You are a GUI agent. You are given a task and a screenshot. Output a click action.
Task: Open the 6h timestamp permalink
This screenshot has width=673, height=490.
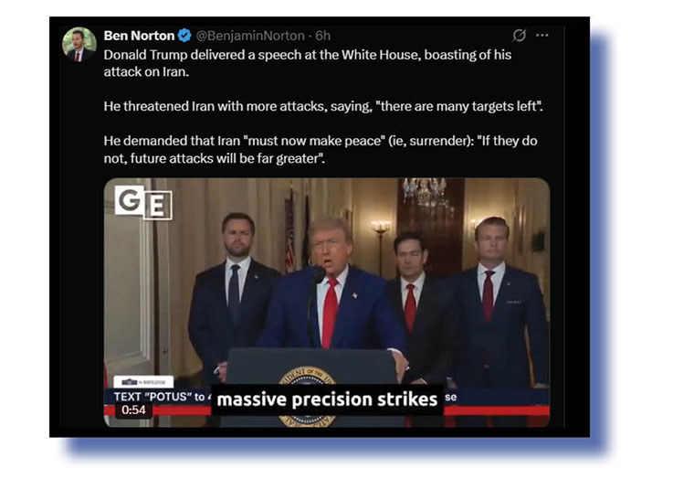tap(322, 36)
